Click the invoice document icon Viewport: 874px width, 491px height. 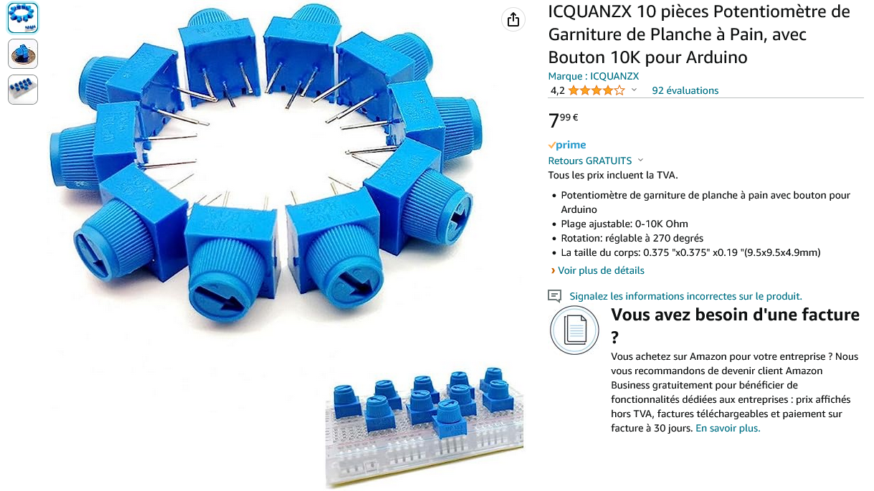574,330
